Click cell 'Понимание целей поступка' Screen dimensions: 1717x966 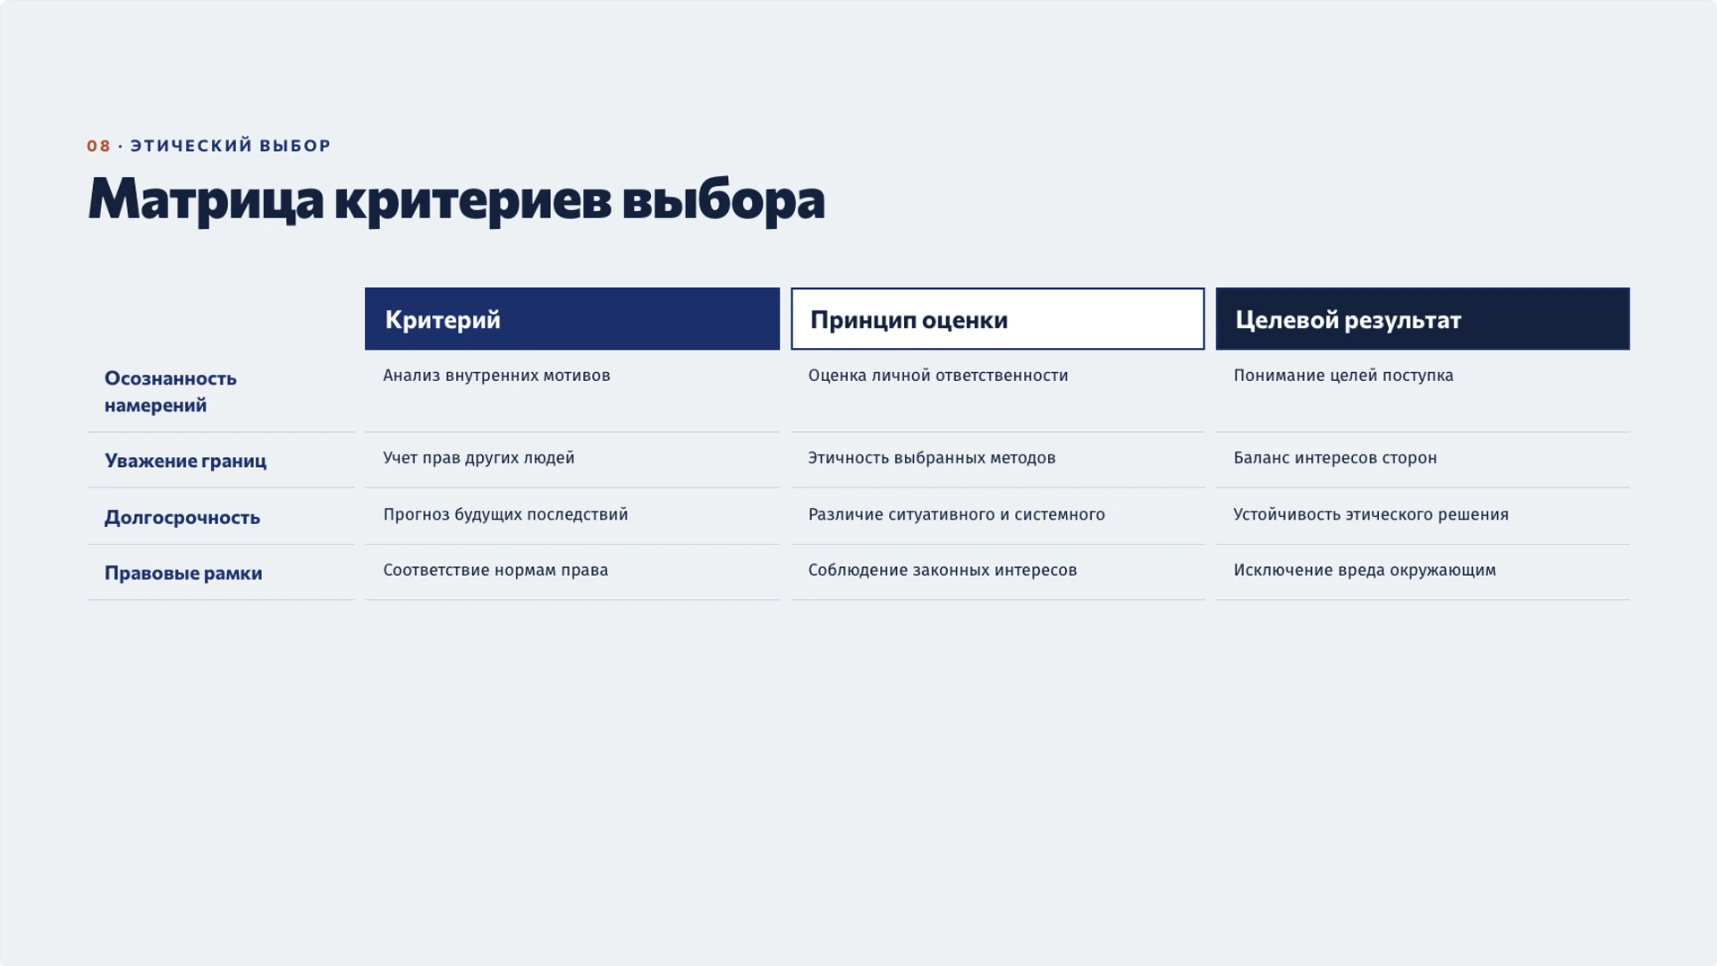coord(1343,376)
